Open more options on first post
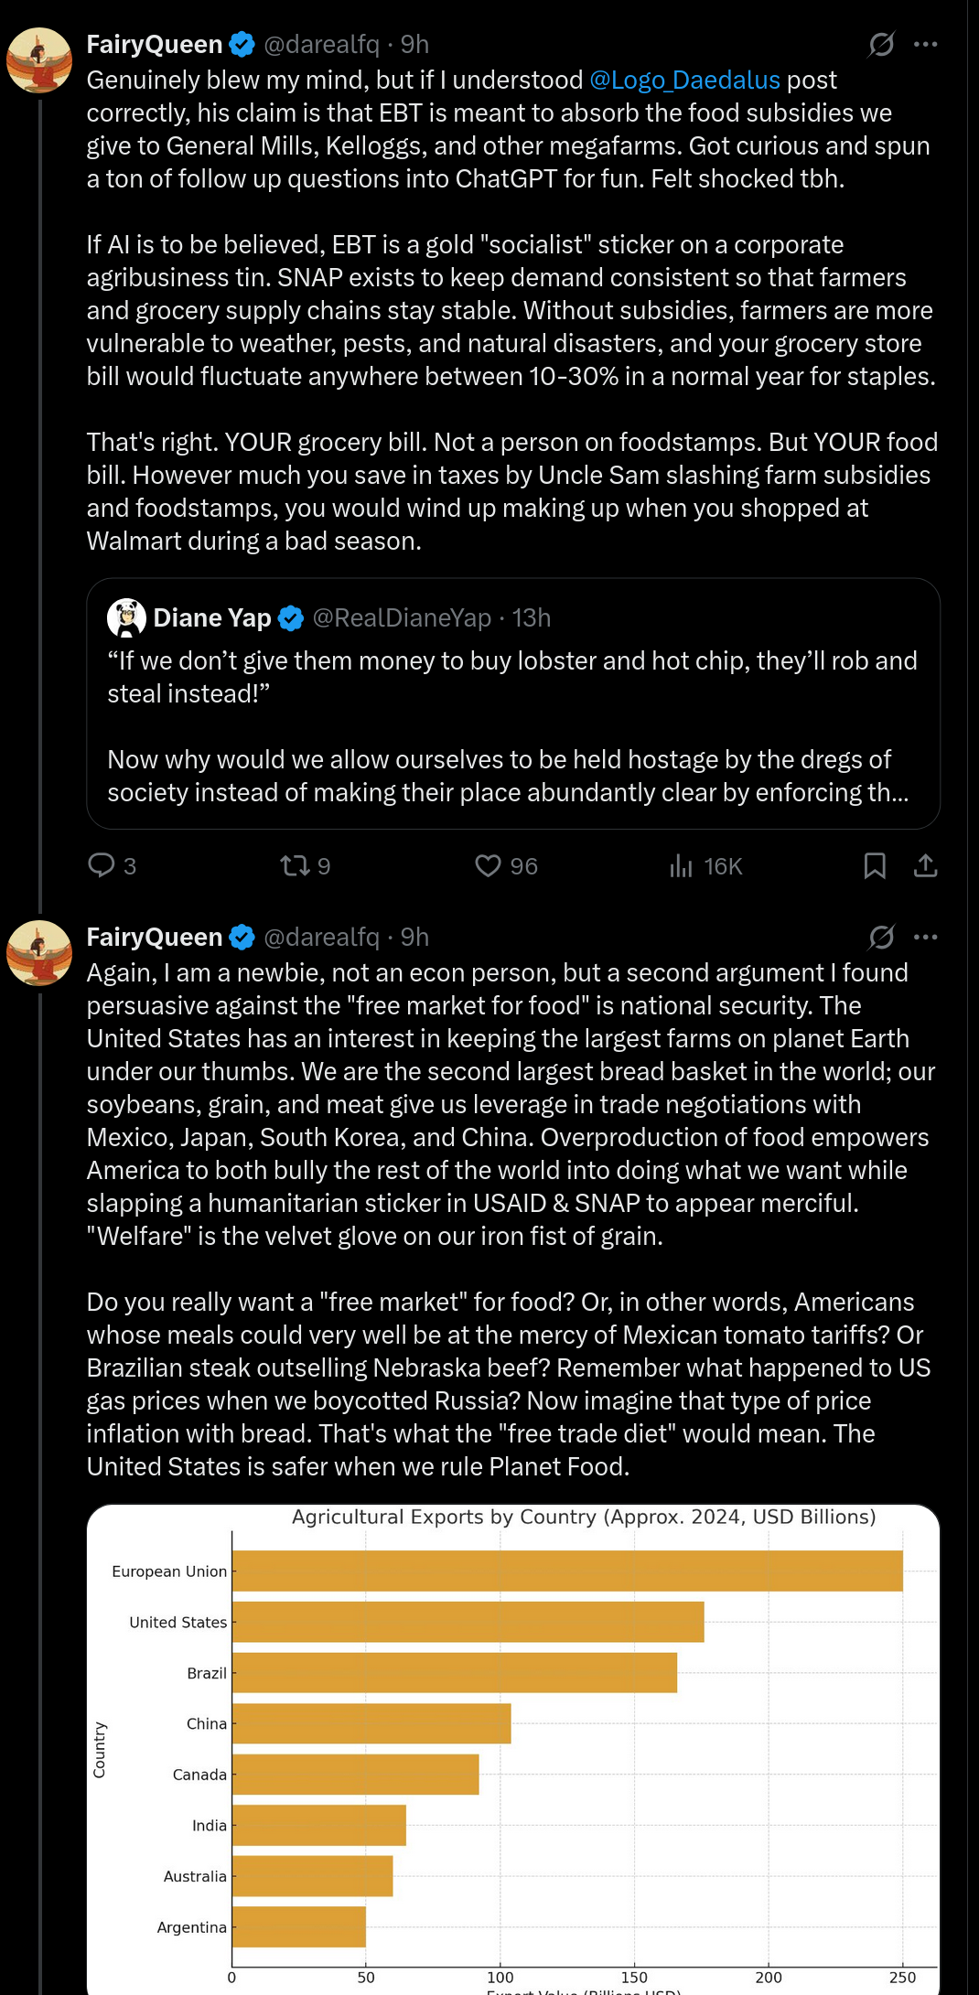Screen dimensions: 979x1995 point(925,44)
